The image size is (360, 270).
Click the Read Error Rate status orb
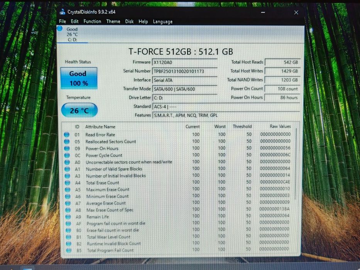[x=67, y=135]
